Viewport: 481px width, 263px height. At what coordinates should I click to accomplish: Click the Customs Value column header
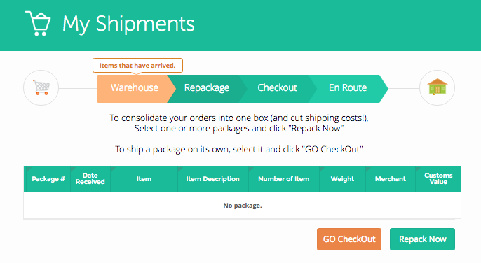point(438,179)
